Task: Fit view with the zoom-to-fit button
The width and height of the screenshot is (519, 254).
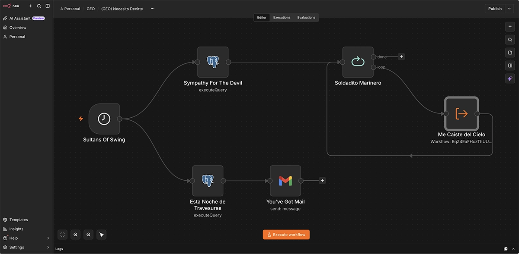Action: (x=63, y=235)
